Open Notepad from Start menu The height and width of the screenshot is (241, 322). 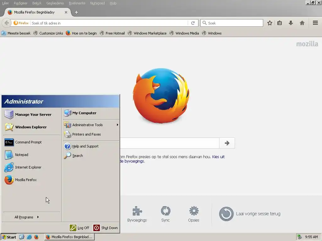32,155
